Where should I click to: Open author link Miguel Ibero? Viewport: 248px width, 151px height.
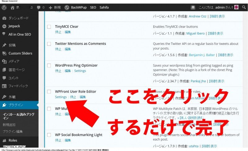coord(196,33)
